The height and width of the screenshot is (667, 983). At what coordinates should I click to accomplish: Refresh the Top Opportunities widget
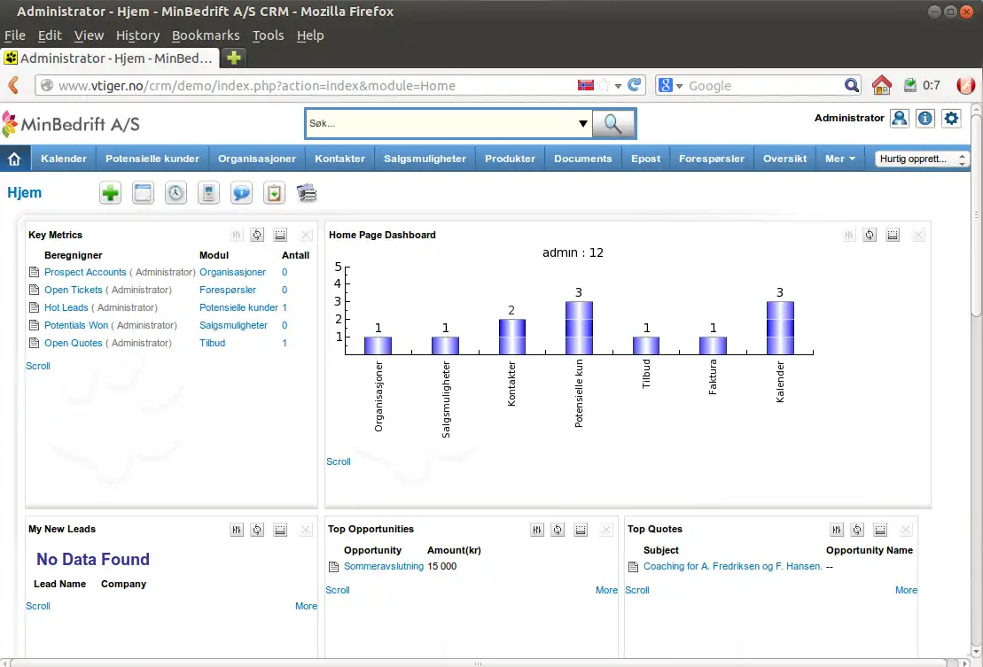(x=558, y=530)
